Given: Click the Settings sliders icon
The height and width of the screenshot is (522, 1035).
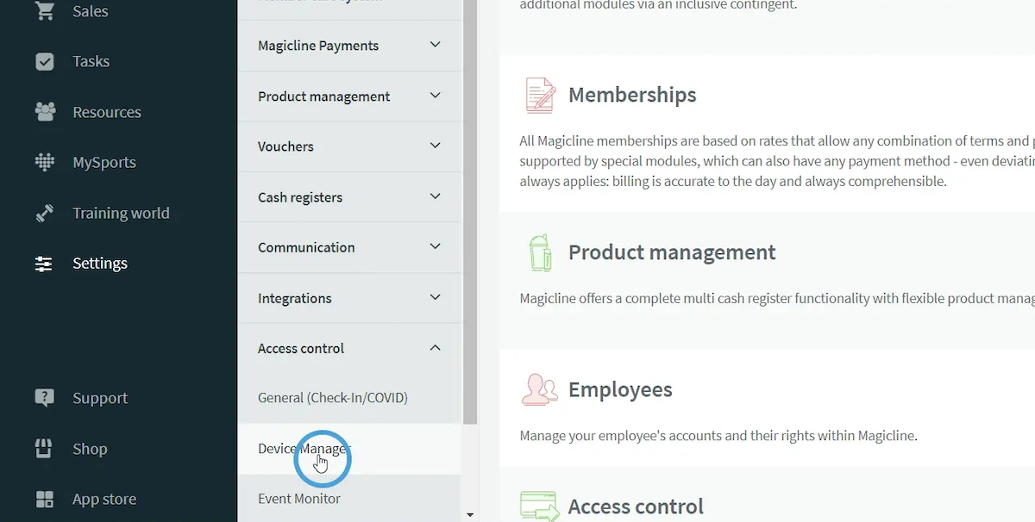Looking at the screenshot, I should (x=44, y=264).
